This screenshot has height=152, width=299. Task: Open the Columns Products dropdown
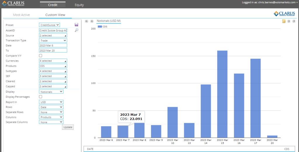[51, 117]
